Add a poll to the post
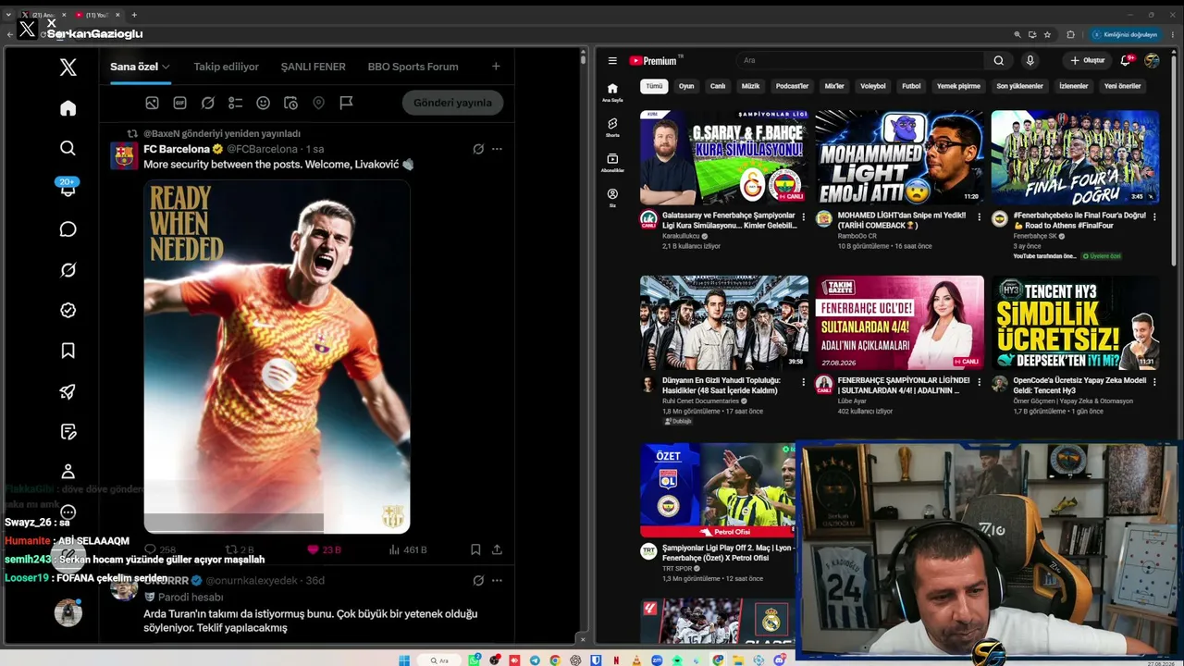This screenshot has height=666, width=1184. pyautogui.click(x=235, y=103)
